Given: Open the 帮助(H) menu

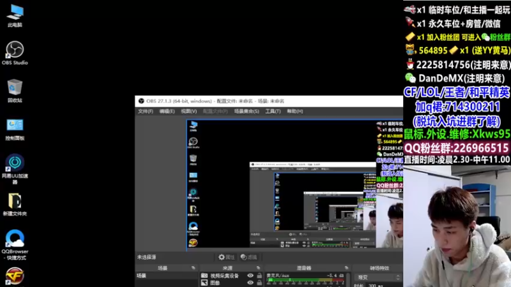Looking at the screenshot, I should pyautogui.click(x=295, y=111).
